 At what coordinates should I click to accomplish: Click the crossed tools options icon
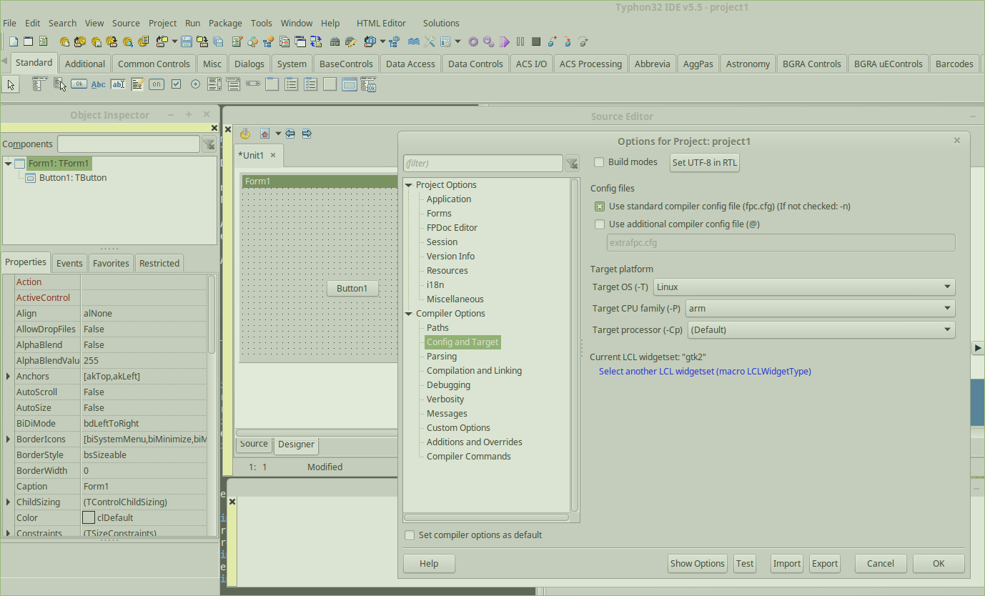pyautogui.click(x=430, y=41)
